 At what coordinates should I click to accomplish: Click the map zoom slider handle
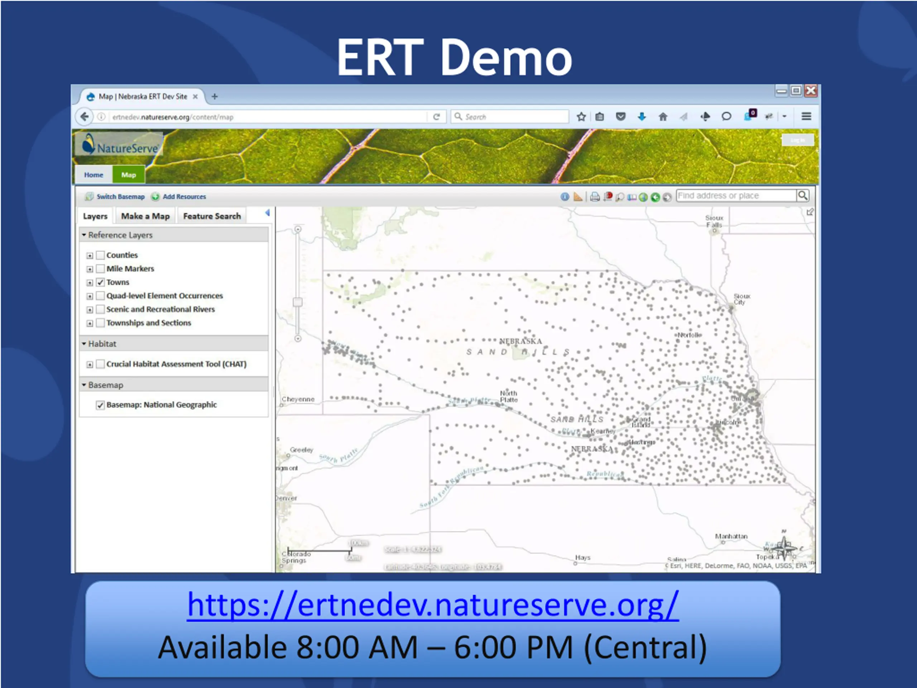coord(298,302)
